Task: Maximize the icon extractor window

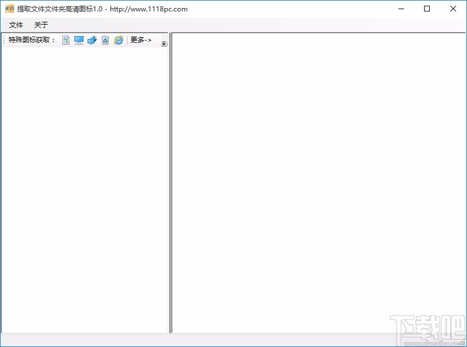Action: (x=427, y=9)
